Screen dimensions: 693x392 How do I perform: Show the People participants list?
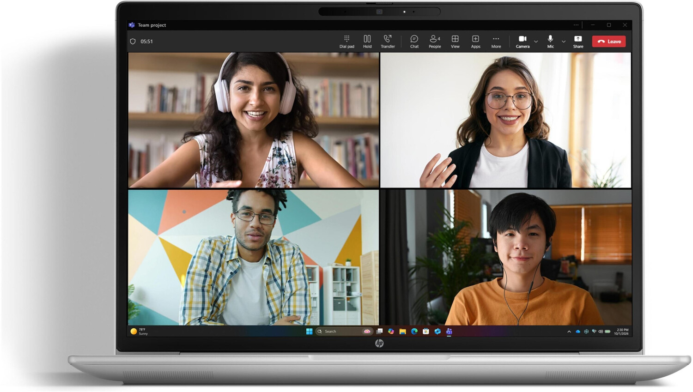click(x=435, y=42)
